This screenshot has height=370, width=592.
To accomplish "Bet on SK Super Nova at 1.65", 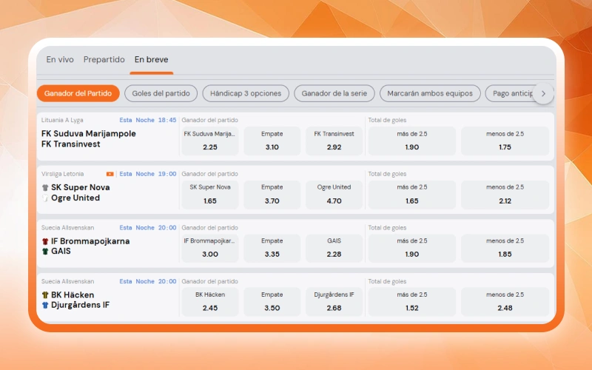I will pyautogui.click(x=210, y=195).
